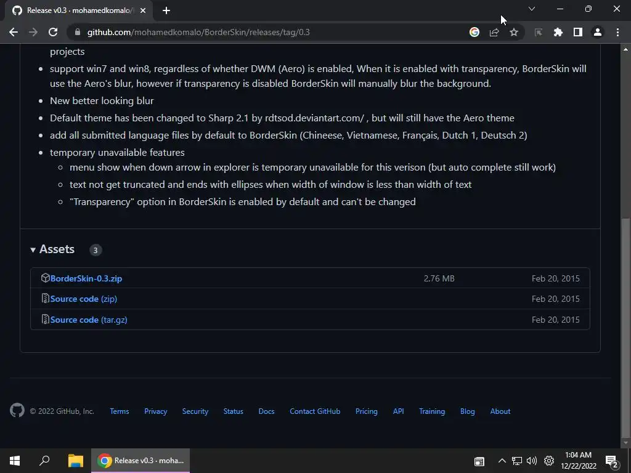Open the Status footer link
This screenshot has height=473, width=631.
[234, 411]
